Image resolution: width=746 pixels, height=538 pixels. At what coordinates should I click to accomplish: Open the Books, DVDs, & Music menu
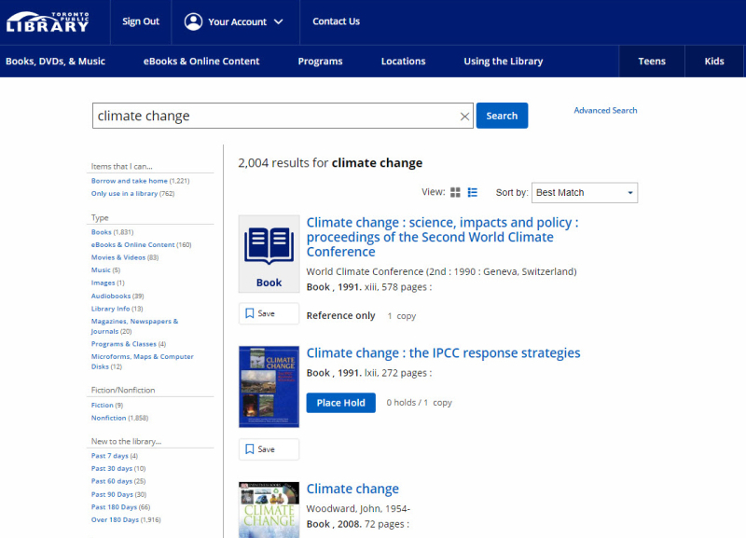click(x=57, y=61)
